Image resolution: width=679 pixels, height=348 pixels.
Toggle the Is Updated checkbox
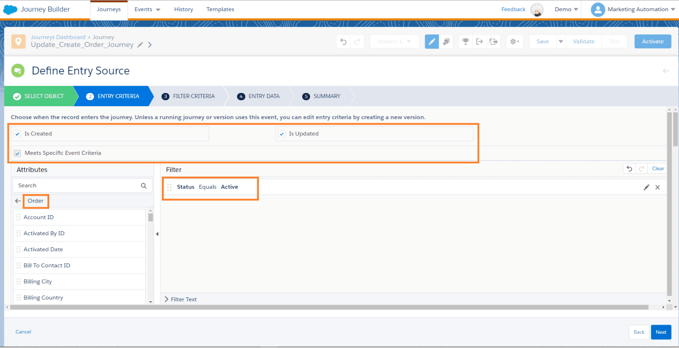pos(282,134)
